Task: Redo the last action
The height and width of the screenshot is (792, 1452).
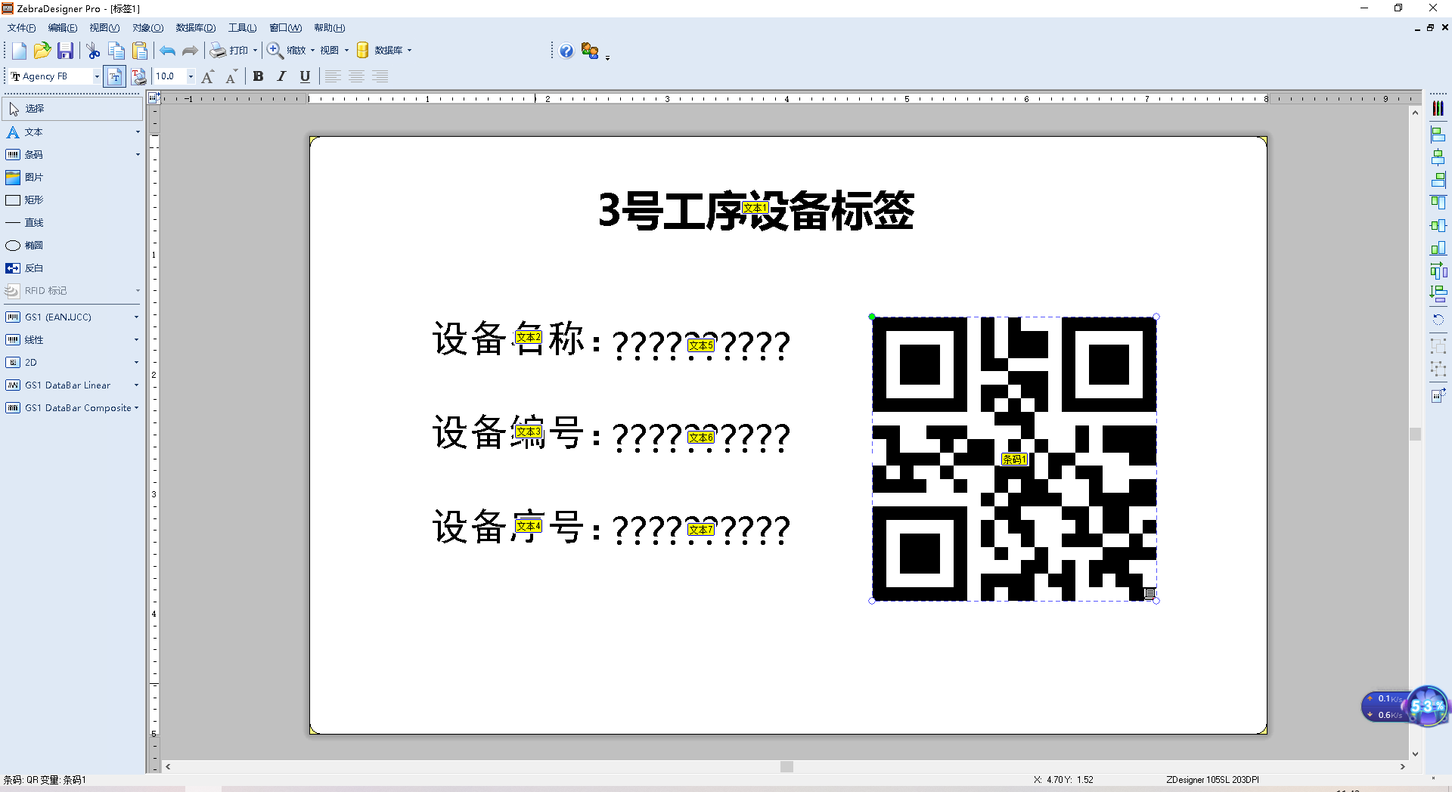Action: click(x=191, y=51)
